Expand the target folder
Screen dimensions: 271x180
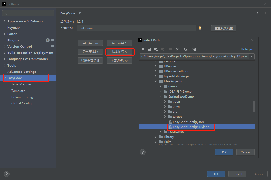pyautogui.click(x=165, y=117)
